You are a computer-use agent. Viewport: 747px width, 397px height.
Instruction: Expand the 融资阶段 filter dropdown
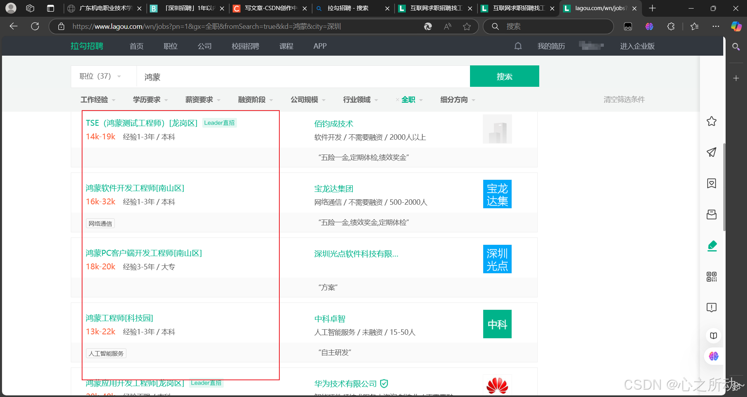coord(256,100)
